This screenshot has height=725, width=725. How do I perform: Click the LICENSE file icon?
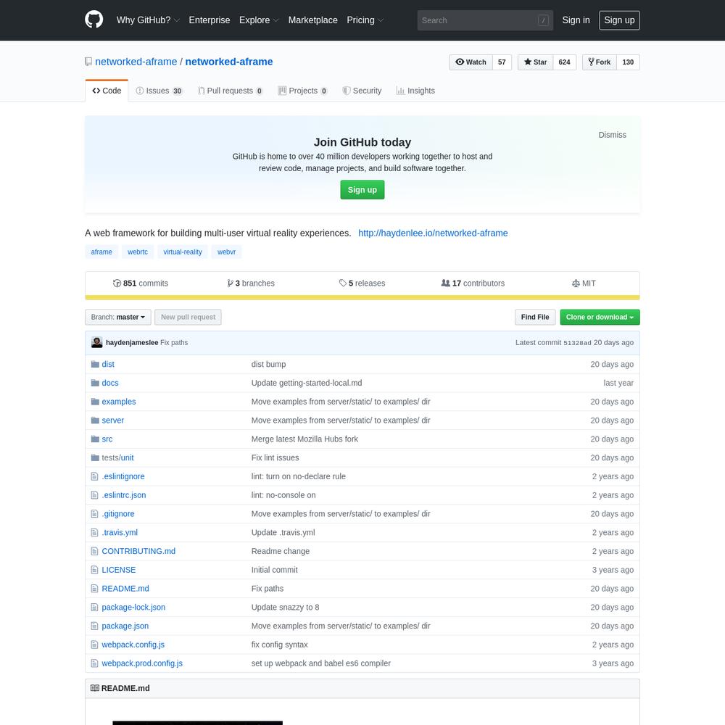pyautogui.click(x=94, y=570)
